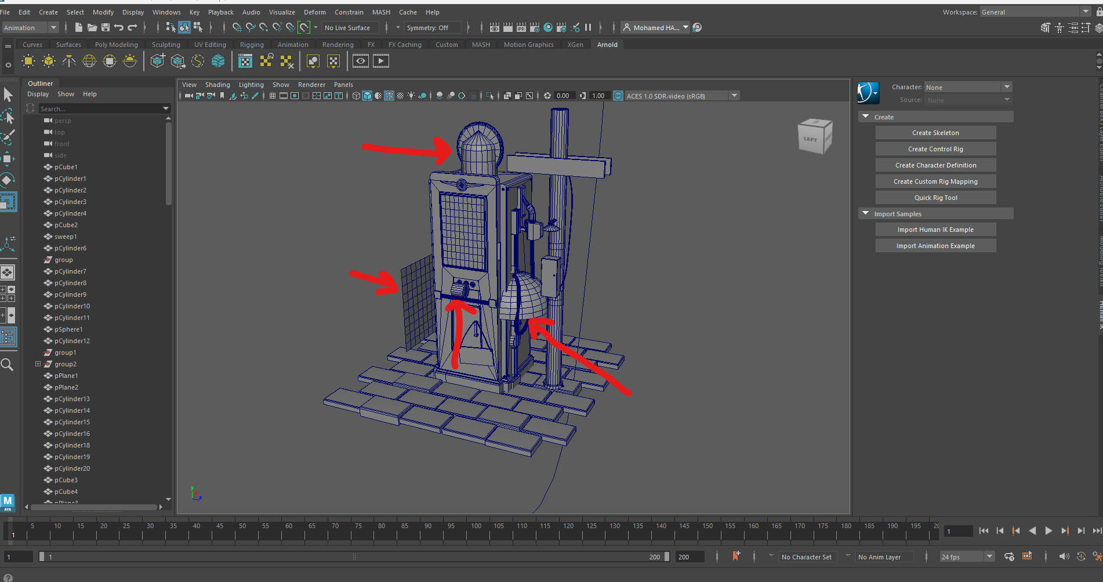Viewport: 1103px width, 582px height.
Task: Select the Arnold SkyDome light shelf icon
Action: [x=89, y=61]
